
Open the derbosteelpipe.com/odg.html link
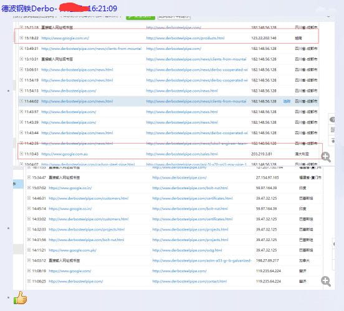(187, 250)
